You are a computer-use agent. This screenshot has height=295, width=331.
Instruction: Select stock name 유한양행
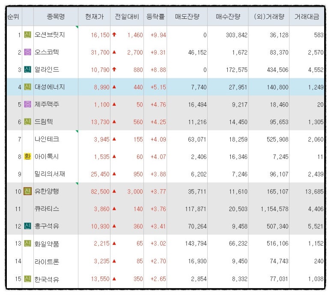click(47, 191)
